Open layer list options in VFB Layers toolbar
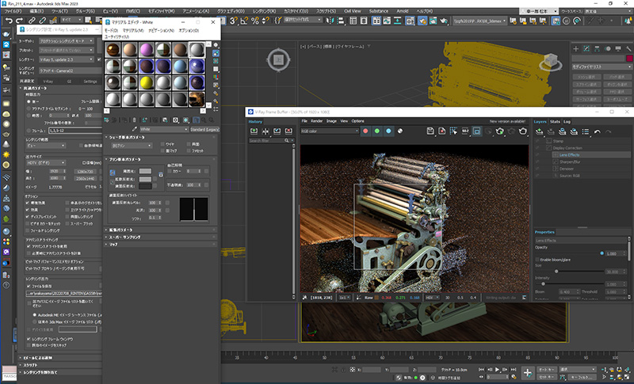634x384 pixels. 586,131
